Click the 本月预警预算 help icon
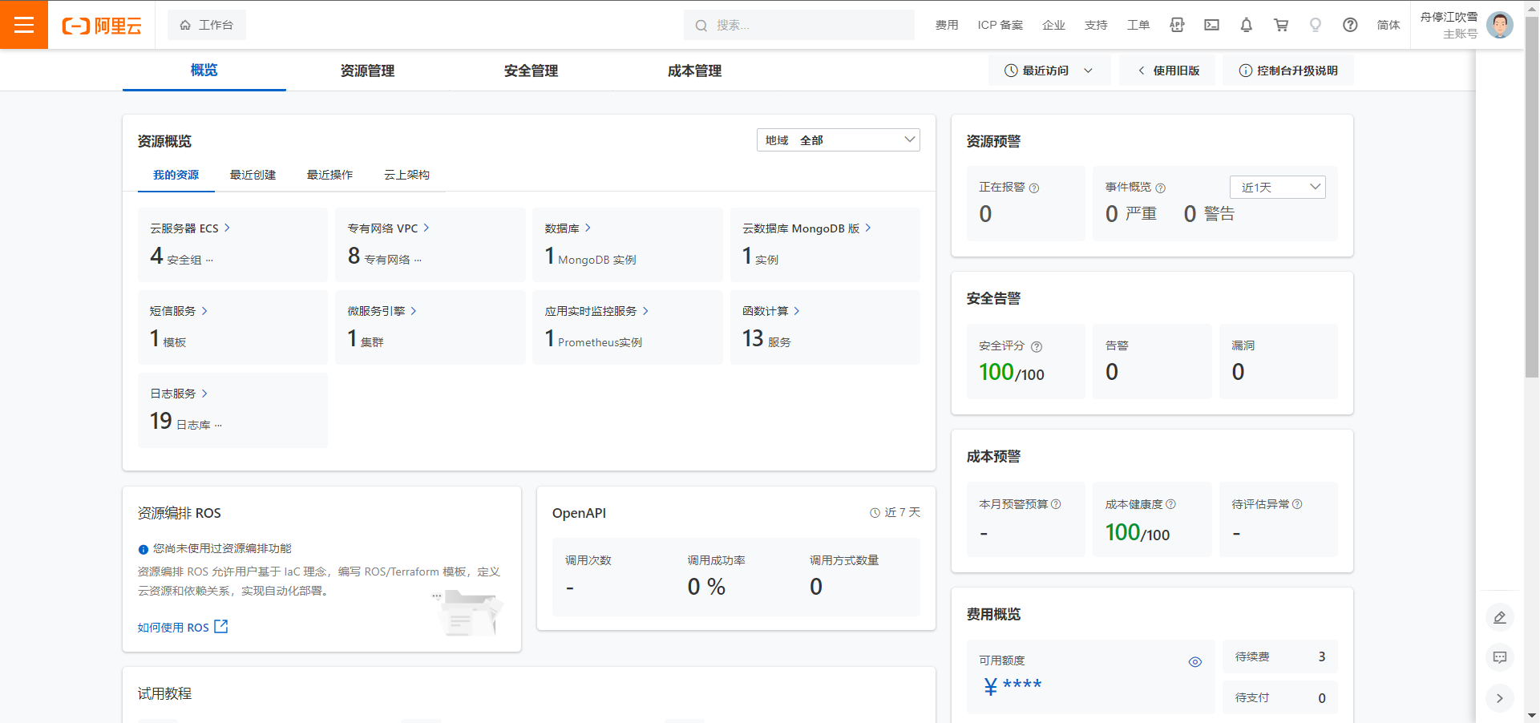1540x723 pixels. 1056,504
